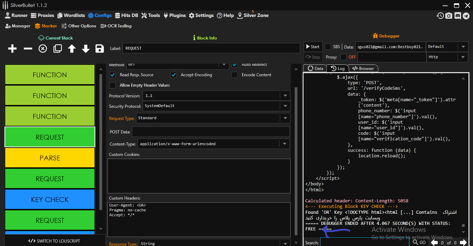Remove selected block using minus icon
Screen dimensions: 473x246
coord(28,49)
